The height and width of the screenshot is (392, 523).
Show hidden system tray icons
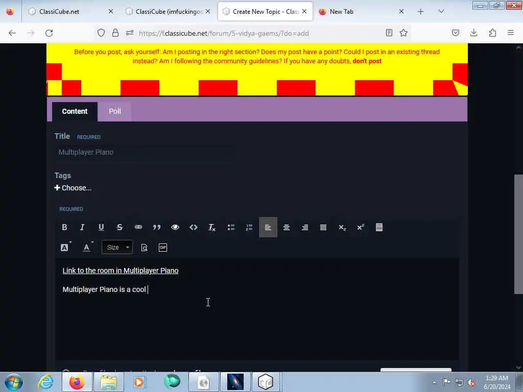[x=434, y=382]
